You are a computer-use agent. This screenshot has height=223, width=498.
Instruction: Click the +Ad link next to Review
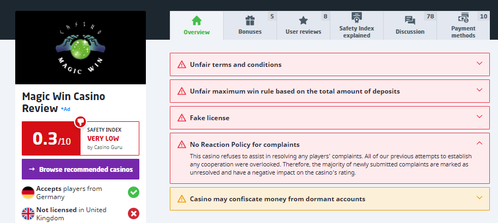[x=65, y=109]
